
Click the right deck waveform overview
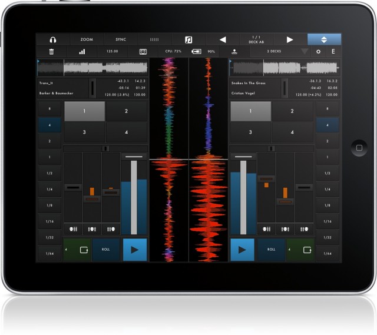pyautogui.click(x=284, y=67)
